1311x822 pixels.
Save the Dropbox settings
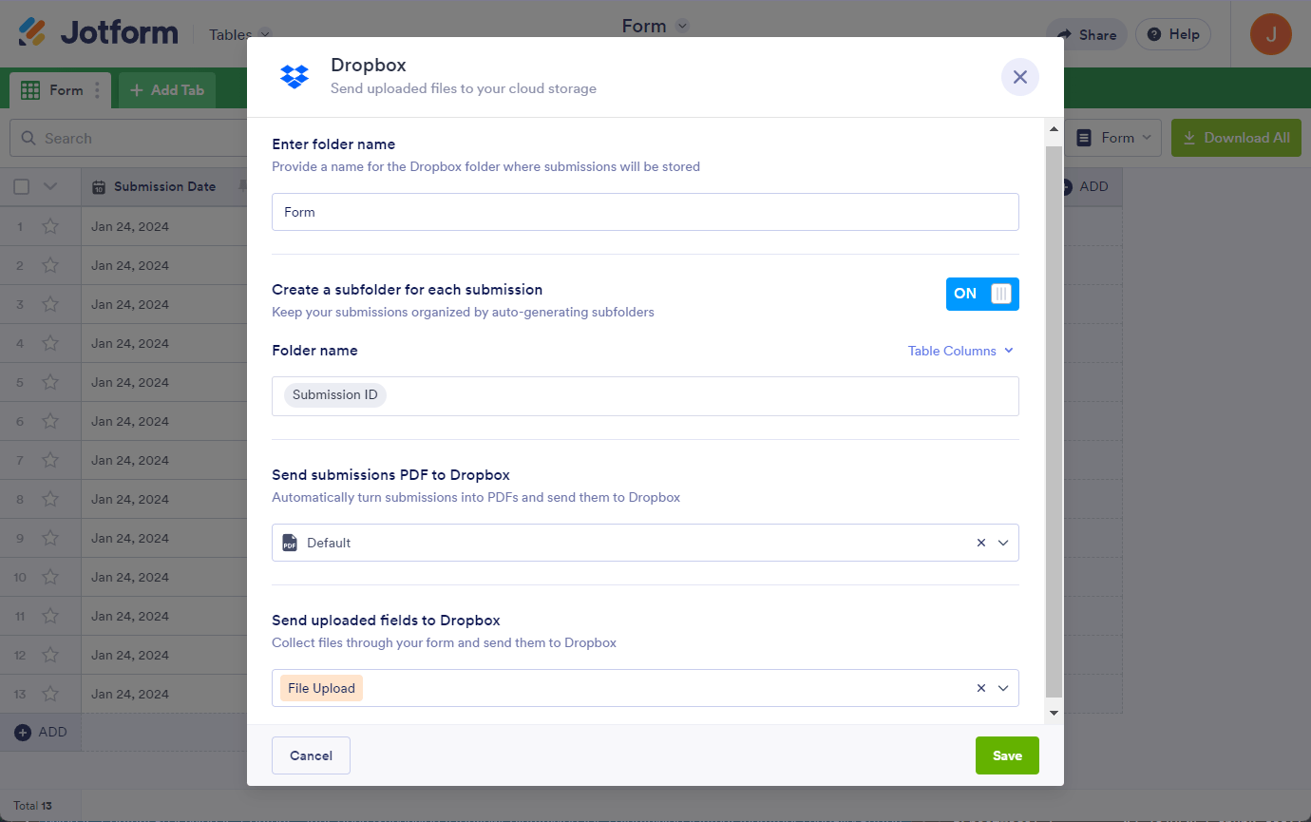click(x=1006, y=755)
